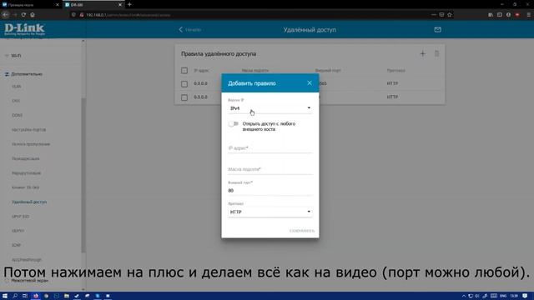Click the red extension icon in browser toolbar
Viewport: 534px width, 300px height.
tap(517, 15)
